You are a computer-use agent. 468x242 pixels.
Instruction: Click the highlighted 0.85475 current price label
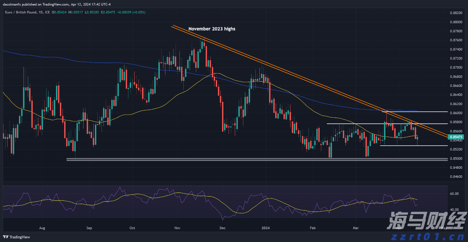coord(456,137)
